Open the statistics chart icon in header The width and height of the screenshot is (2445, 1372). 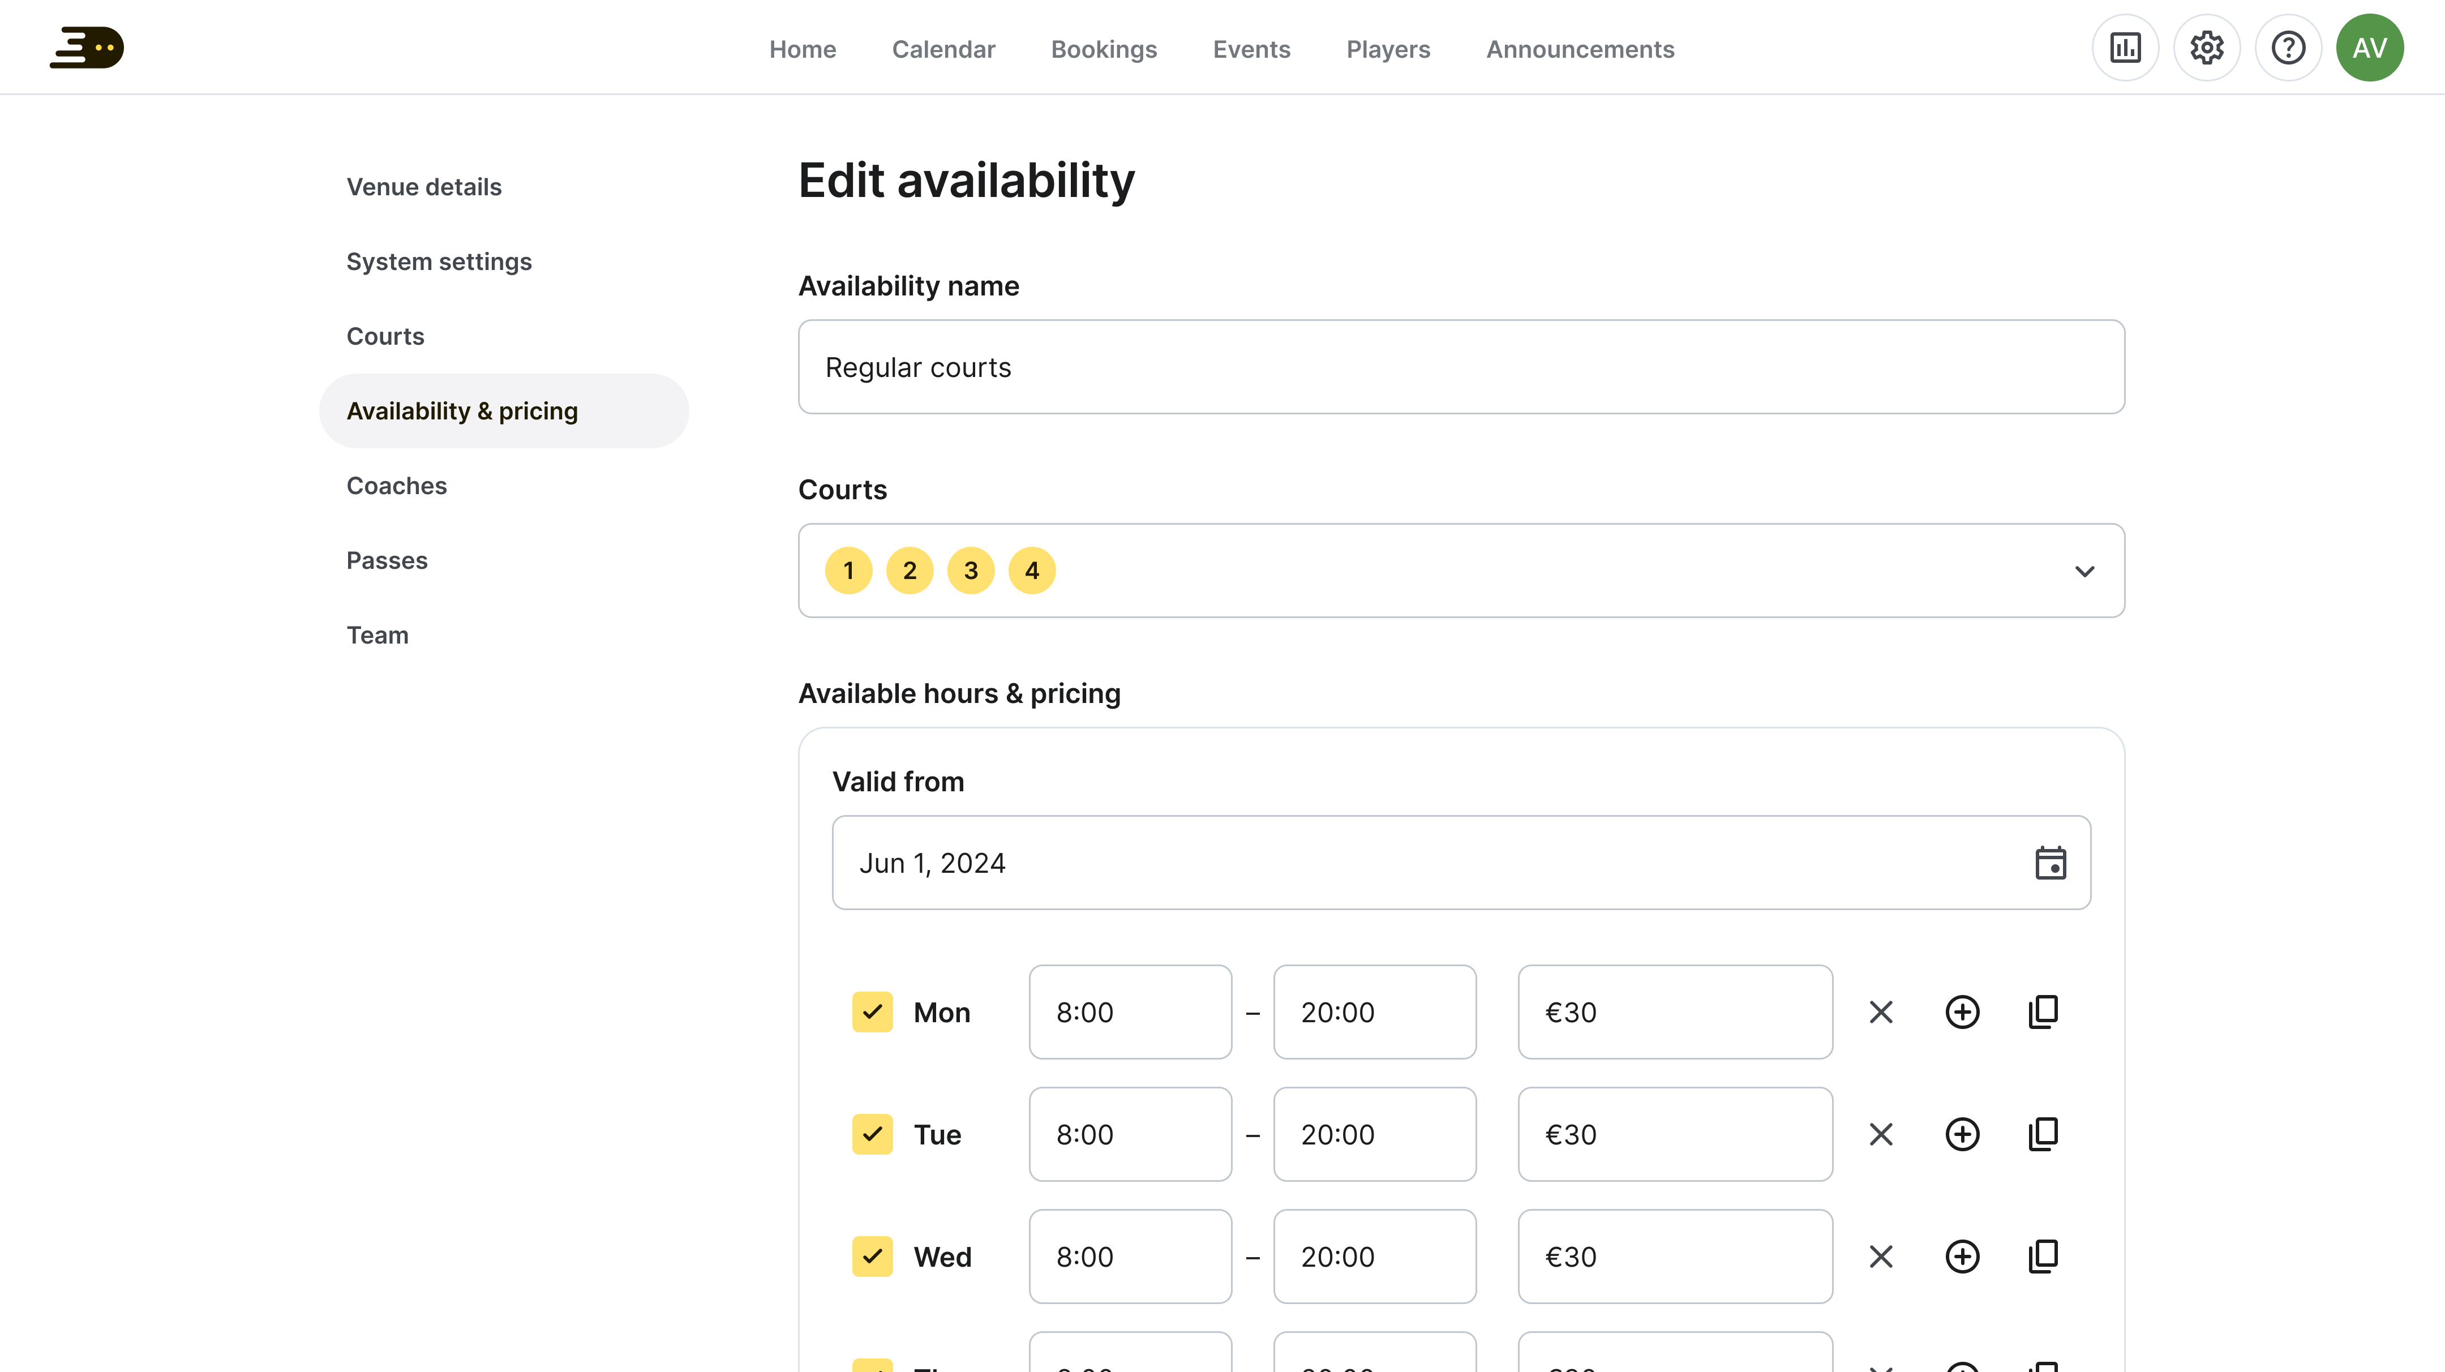point(2125,48)
